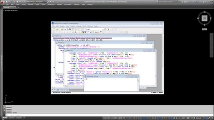This screenshot has height=120, width=214.
Task: Toggle Clean Screen icon in the status bar
Action: point(210,118)
